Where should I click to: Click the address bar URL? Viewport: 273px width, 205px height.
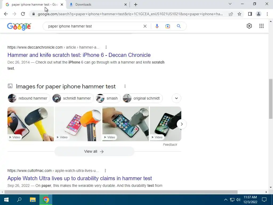[x=130, y=14]
